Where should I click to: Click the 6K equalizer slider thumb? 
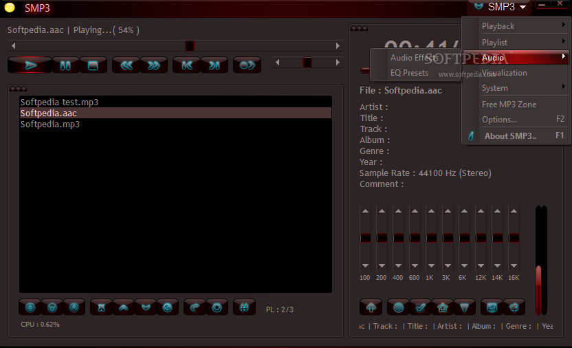464,238
